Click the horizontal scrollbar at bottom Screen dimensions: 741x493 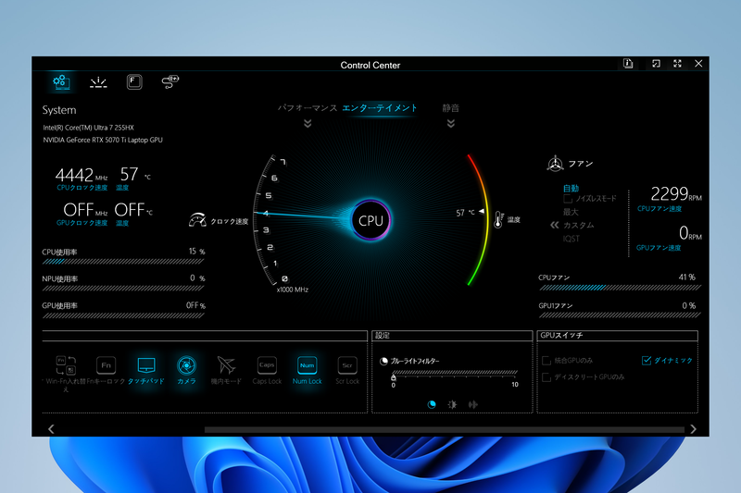click(445, 429)
